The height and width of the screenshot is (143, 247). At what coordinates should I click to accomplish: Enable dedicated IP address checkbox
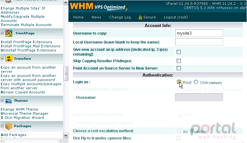pos(179,52)
